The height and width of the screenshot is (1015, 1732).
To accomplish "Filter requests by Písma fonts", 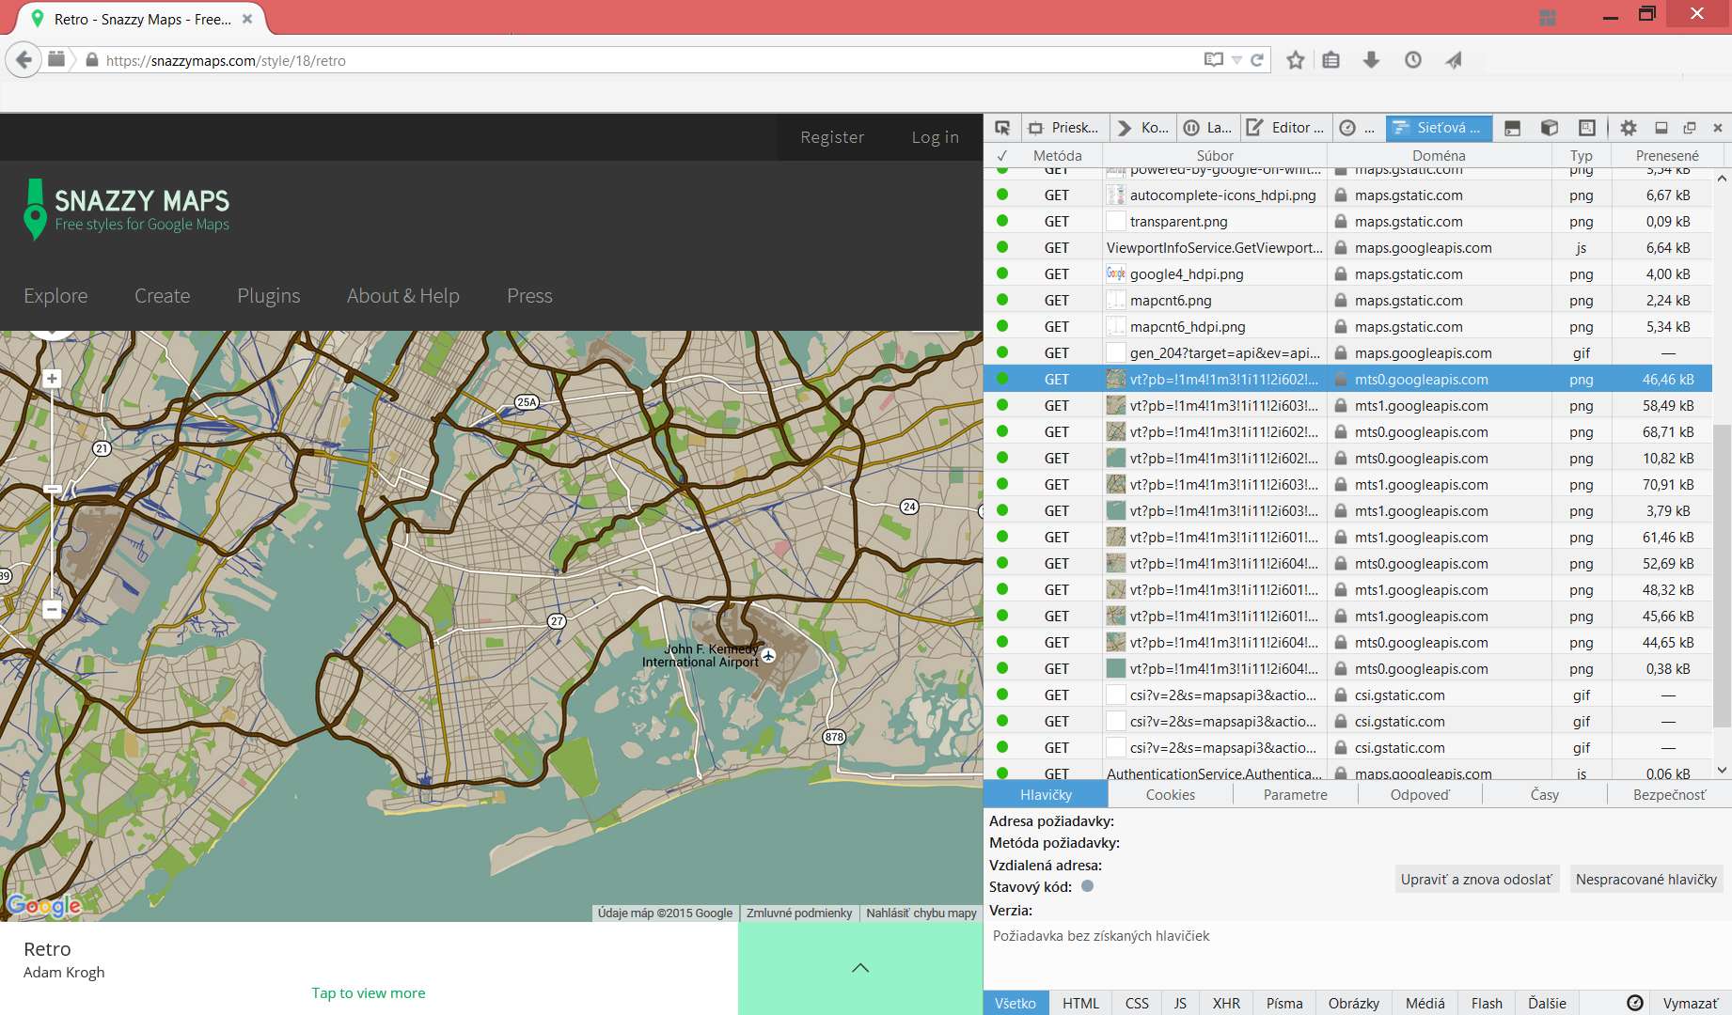I will pos(1284,1003).
